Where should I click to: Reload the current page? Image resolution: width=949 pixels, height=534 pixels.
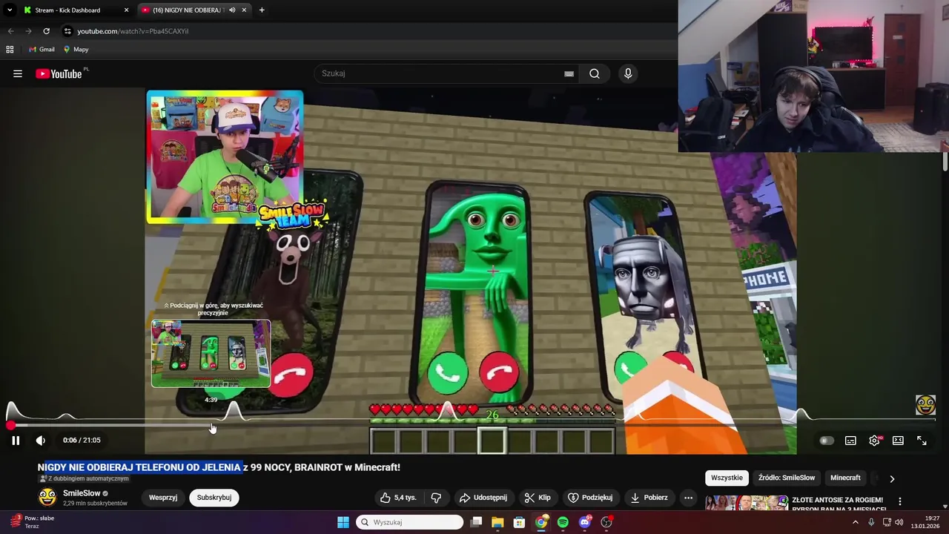click(46, 31)
